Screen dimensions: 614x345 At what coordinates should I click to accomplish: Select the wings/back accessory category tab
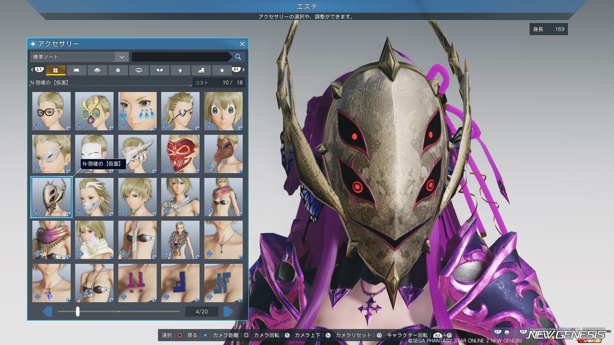click(x=160, y=70)
